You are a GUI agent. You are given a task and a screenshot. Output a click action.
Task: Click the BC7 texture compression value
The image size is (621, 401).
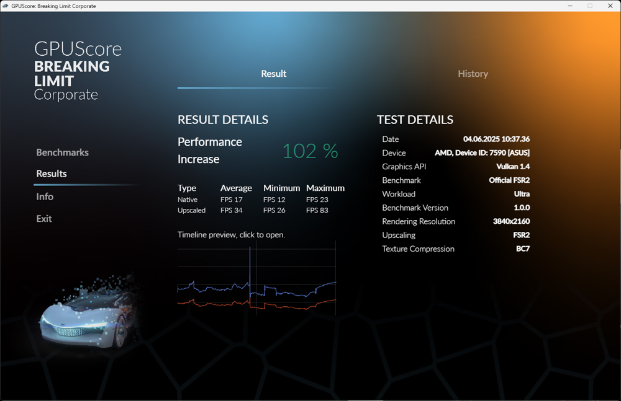click(x=523, y=249)
